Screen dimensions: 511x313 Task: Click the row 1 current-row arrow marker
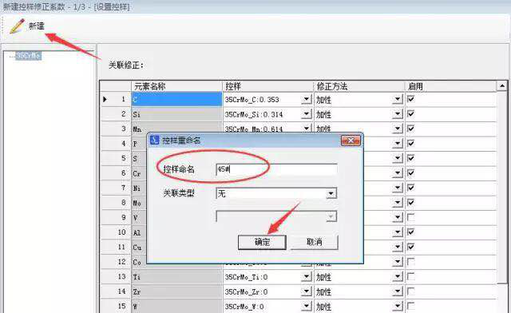pyautogui.click(x=105, y=99)
